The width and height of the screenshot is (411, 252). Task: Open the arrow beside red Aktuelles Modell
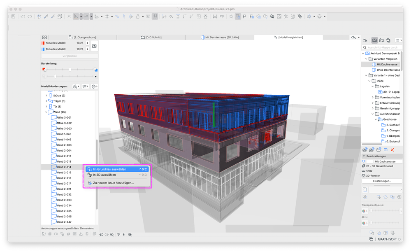click(88, 43)
